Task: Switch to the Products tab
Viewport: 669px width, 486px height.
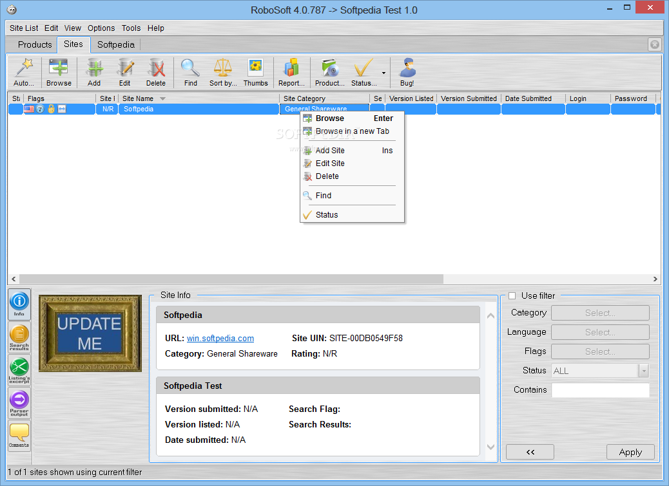Action: pyautogui.click(x=35, y=44)
